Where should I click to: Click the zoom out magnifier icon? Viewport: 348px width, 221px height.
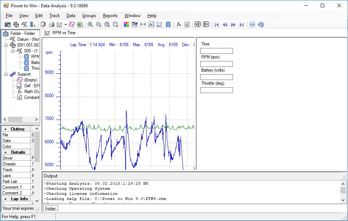click(x=99, y=24)
